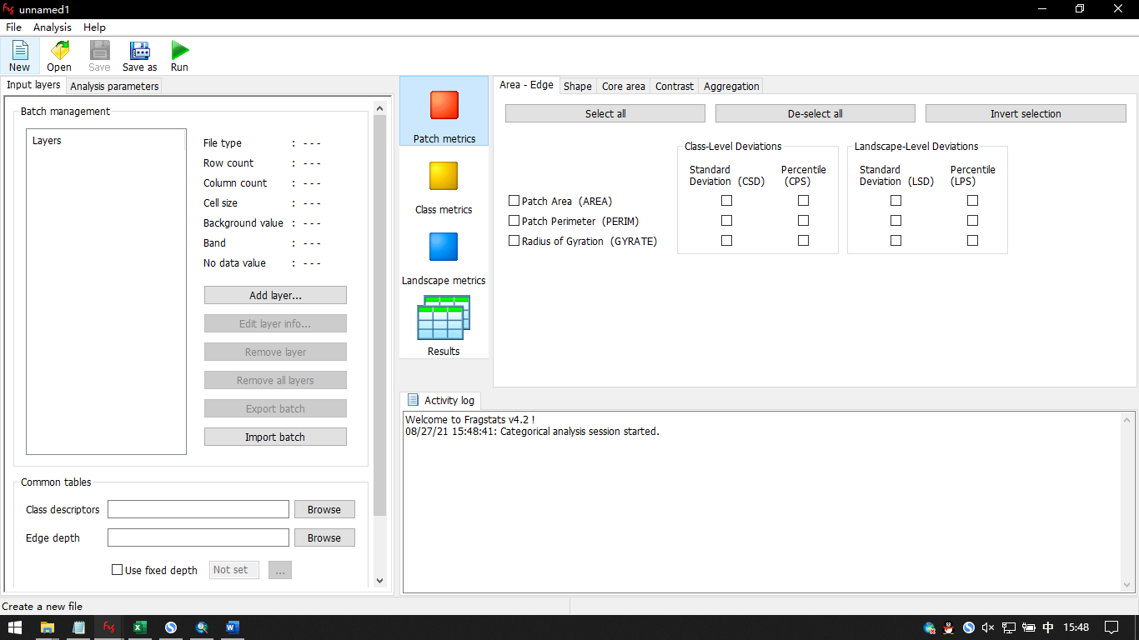The height and width of the screenshot is (640, 1139).
Task: Click the left panel scrollbar up arrow
Action: [x=380, y=108]
